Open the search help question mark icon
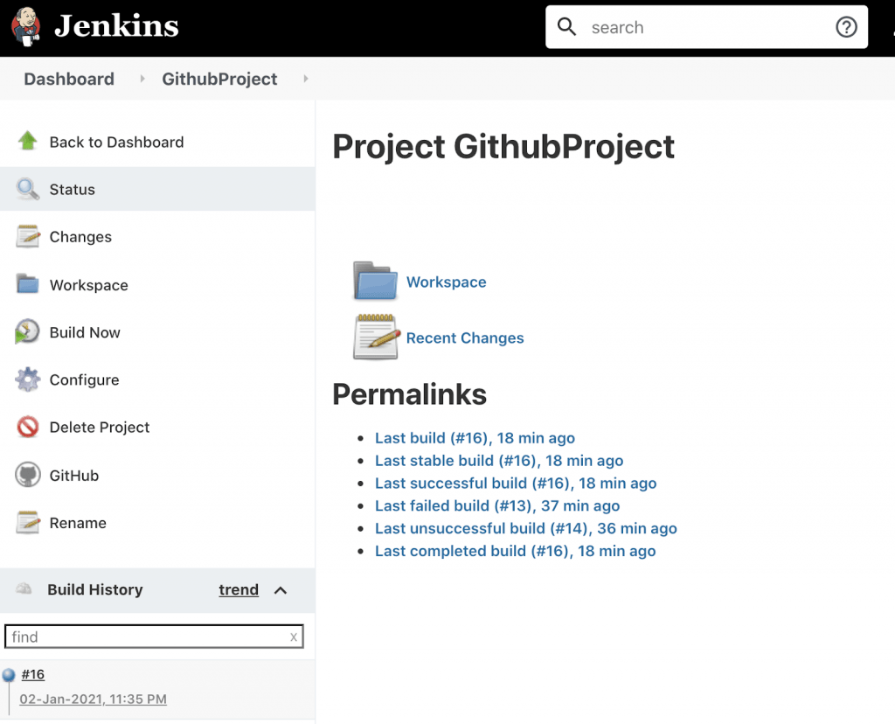Image resolution: width=895 pixels, height=724 pixels. (846, 27)
